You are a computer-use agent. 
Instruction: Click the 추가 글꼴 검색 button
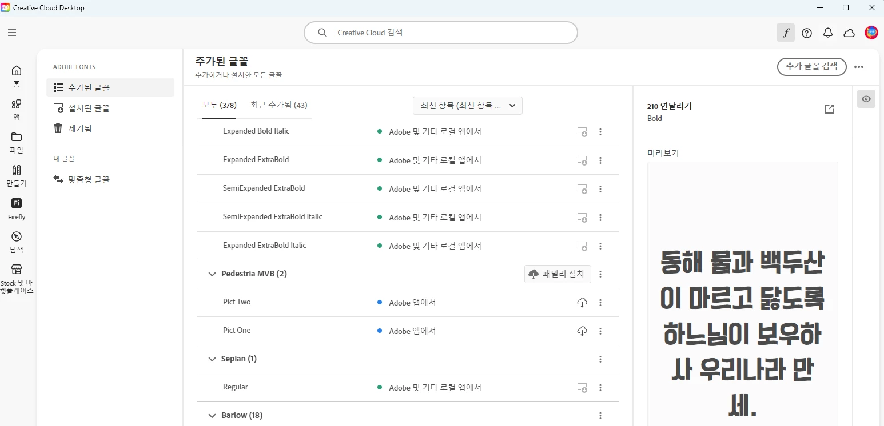pos(811,66)
